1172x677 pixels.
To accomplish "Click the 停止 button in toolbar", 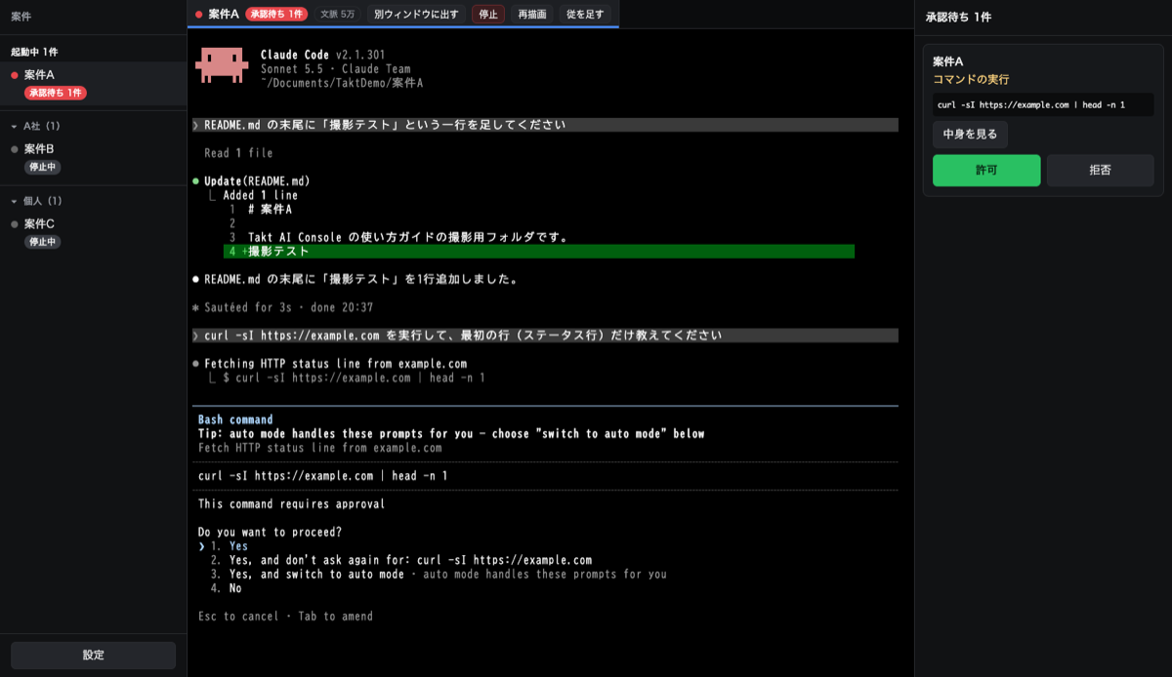I will (x=488, y=14).
